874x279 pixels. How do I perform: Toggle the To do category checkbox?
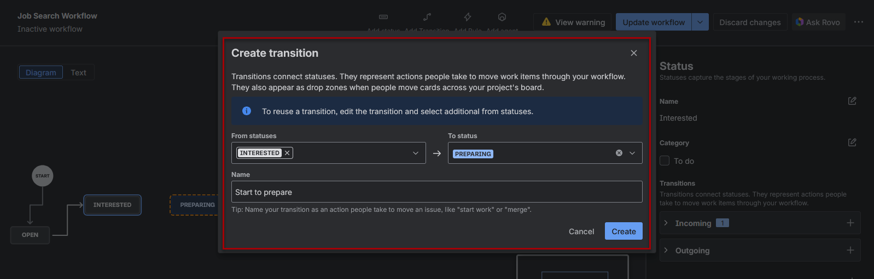point(665,161)
